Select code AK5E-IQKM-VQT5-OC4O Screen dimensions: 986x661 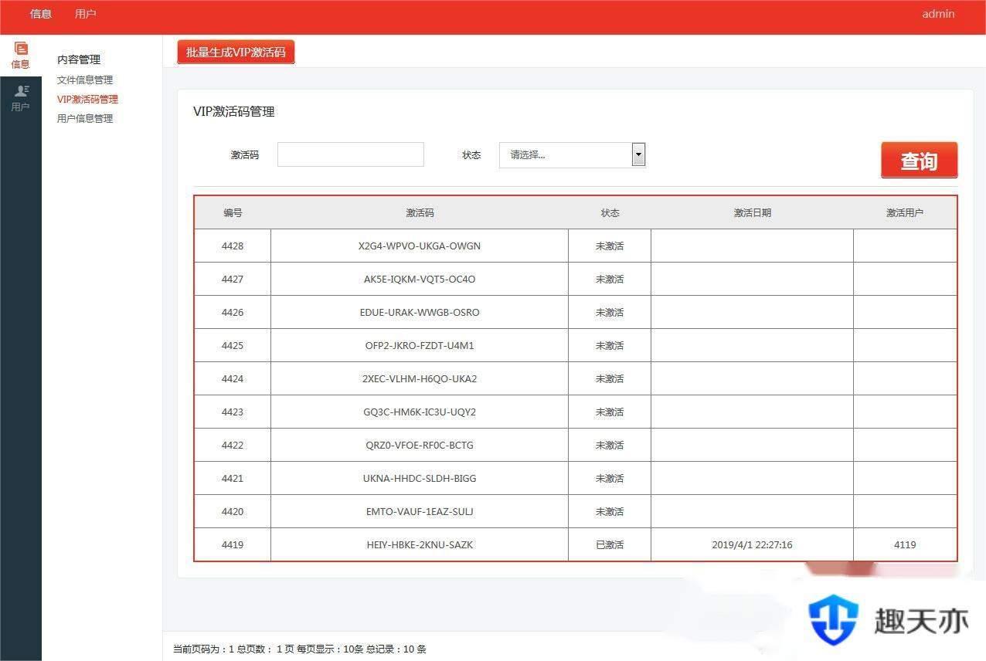click(x=420, y=279)
